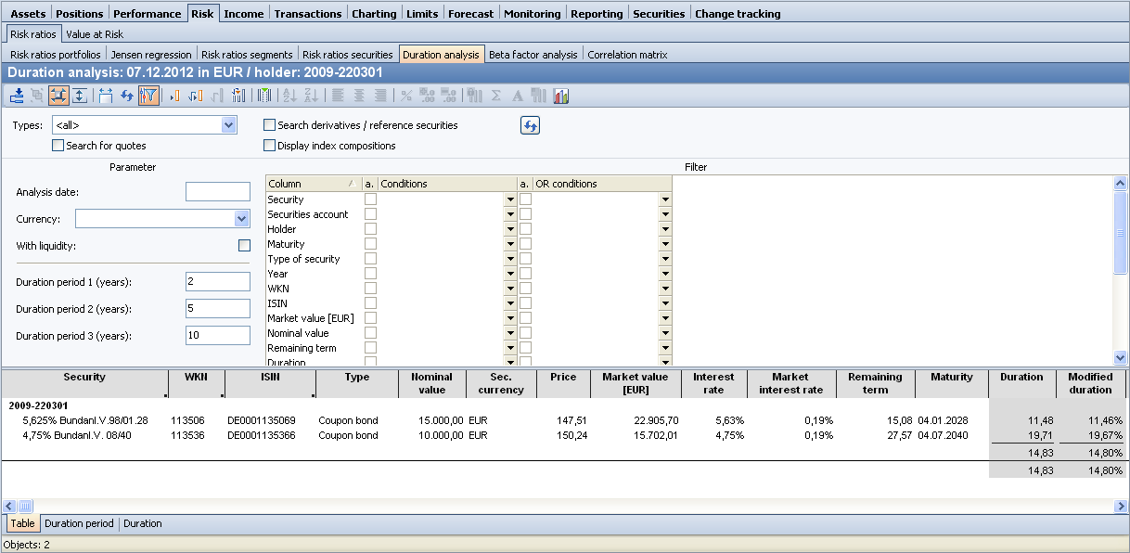Check Search derivatives / reference securities
The image size is (1130, 553).
(270, 125)
